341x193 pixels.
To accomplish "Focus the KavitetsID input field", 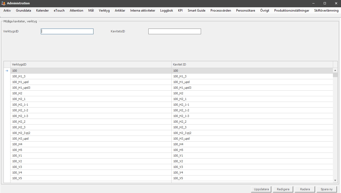I will pos(175,32).
